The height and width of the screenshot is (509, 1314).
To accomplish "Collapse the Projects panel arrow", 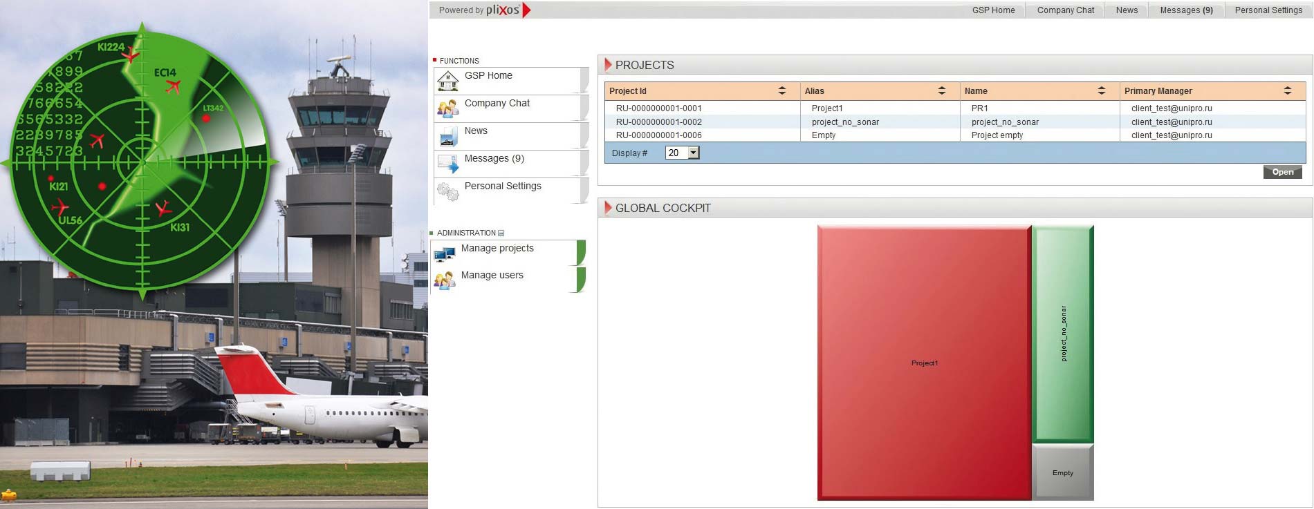I will tap(608, 65).
